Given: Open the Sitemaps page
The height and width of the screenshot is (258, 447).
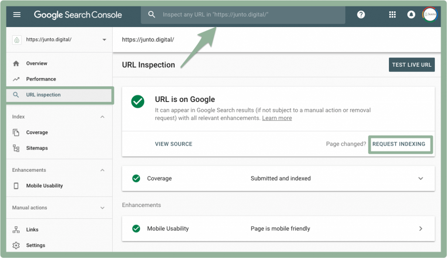Looking at the screenshot, I should [x=37, y=148].
